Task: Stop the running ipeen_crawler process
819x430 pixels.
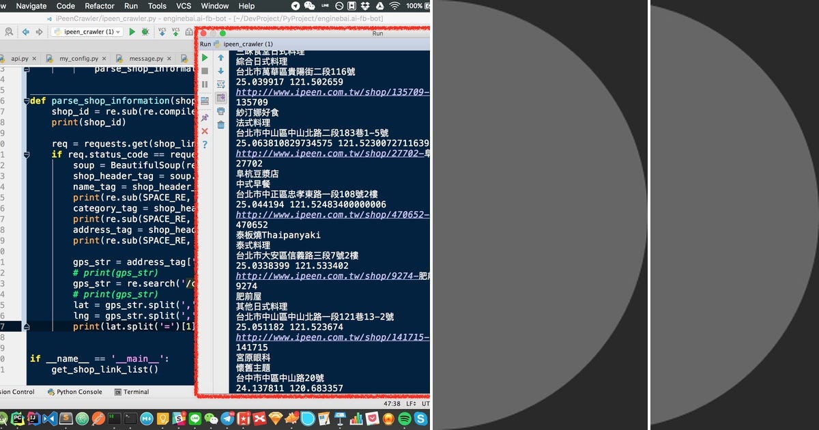Action: pyautogui.click(x=204, y=71)
